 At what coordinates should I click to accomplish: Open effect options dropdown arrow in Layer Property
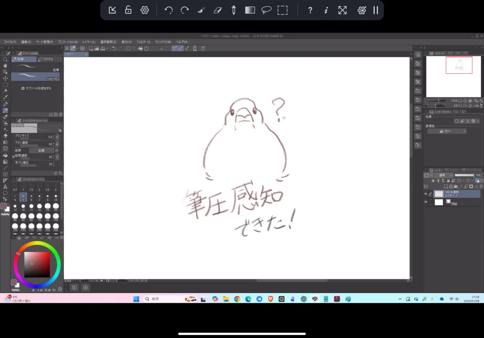coord(478,121)
